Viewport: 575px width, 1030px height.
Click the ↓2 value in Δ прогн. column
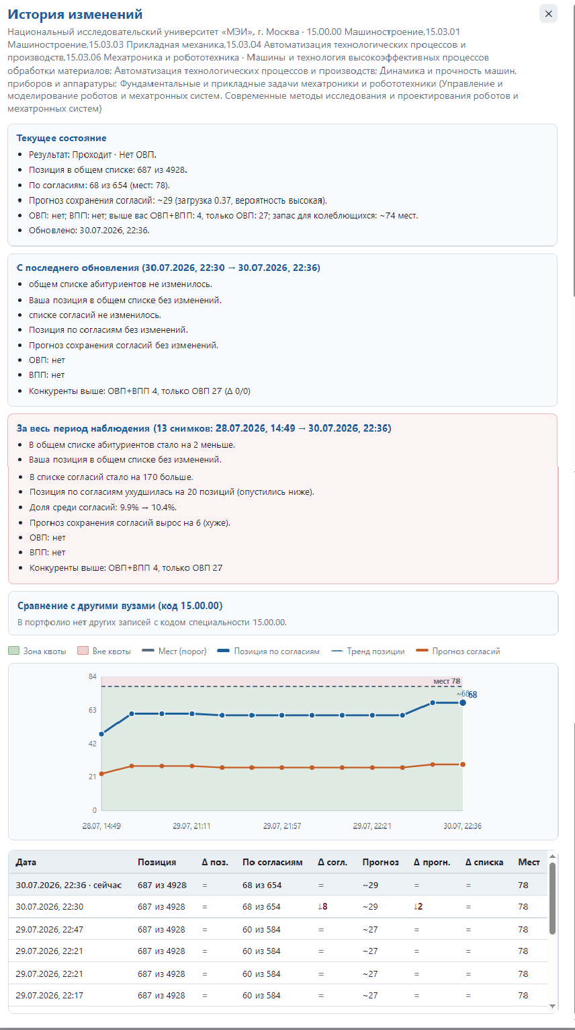(x=418, y=906)
